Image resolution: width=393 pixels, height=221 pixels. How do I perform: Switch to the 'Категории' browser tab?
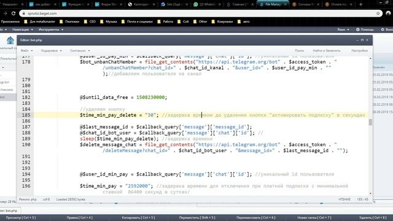[141, 4]
